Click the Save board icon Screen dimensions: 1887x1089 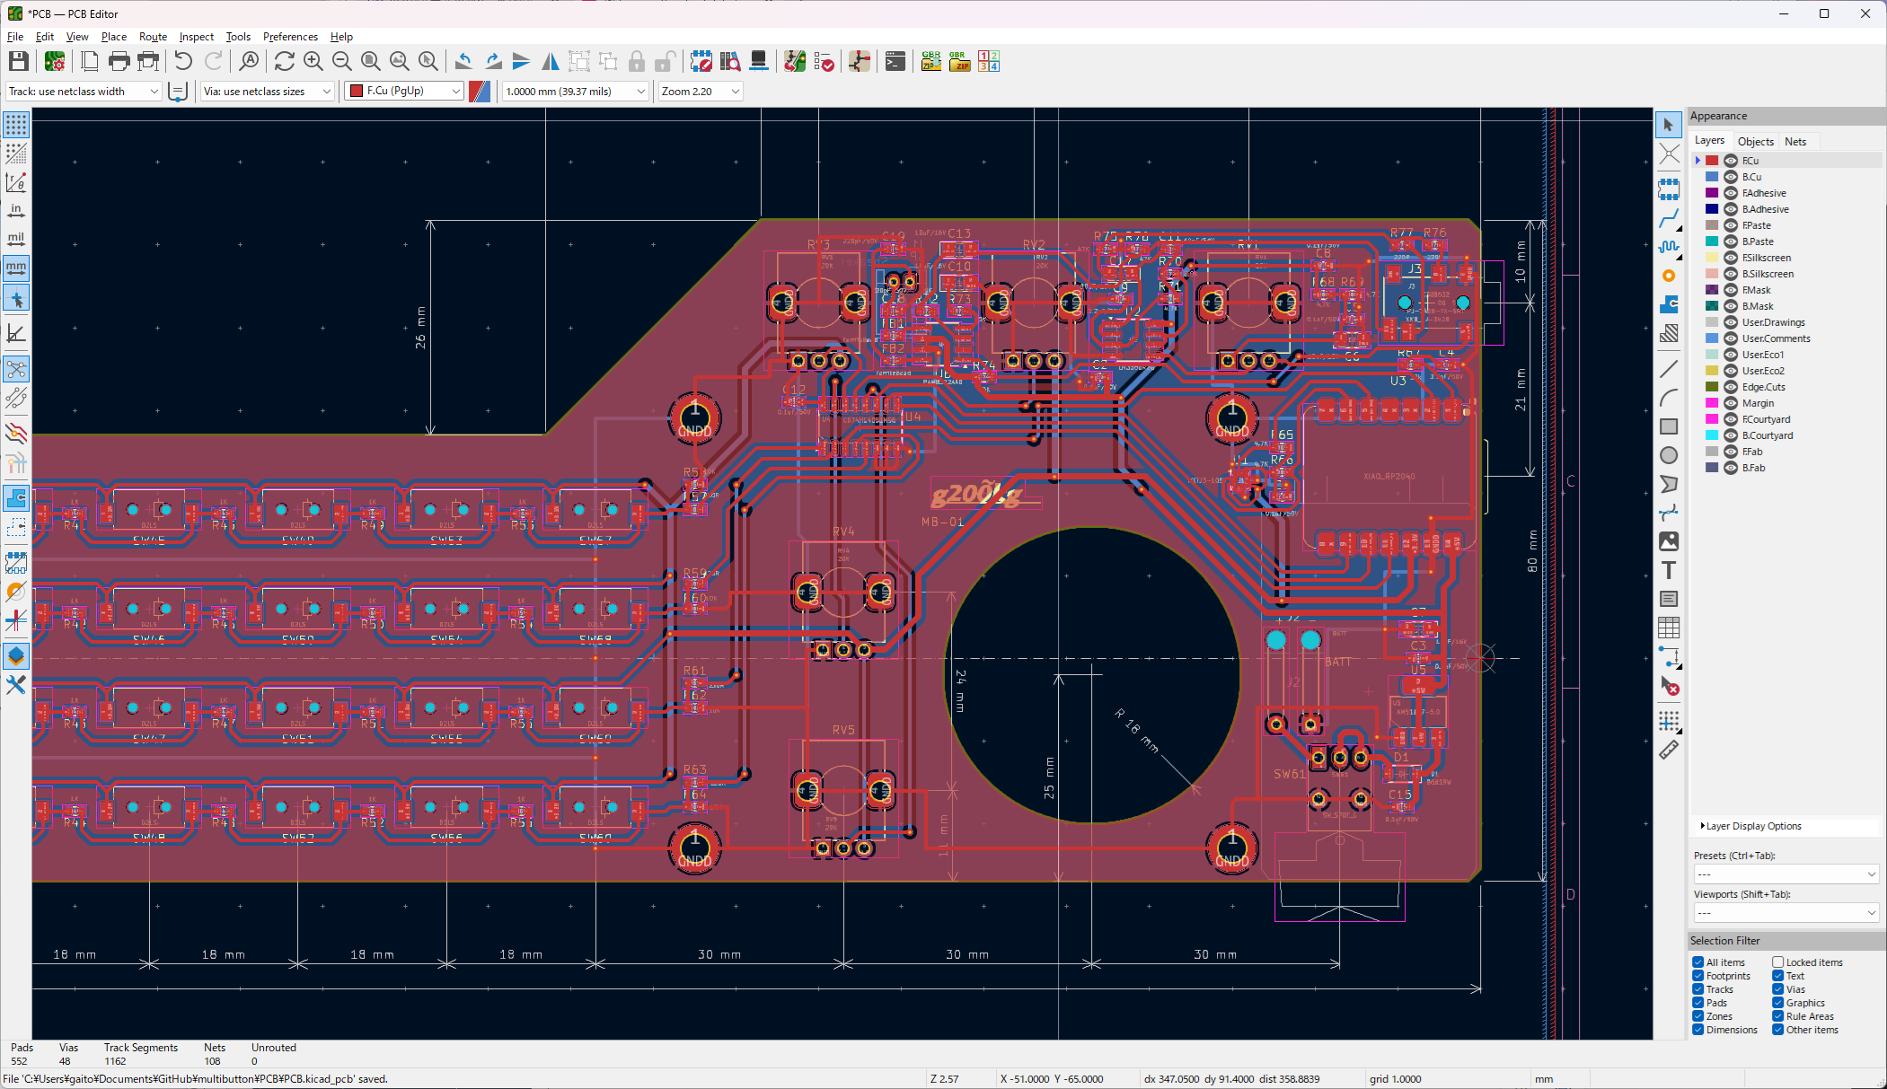(18, 61)
